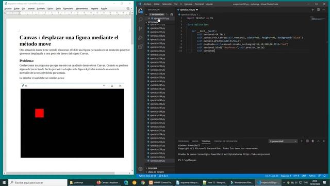The height and width of the screenshot is (186, 330).
Task: Split the editor to the right
Action: [318, 10]
